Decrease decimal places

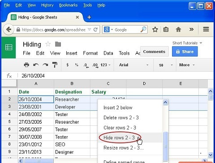pos(86,65)
